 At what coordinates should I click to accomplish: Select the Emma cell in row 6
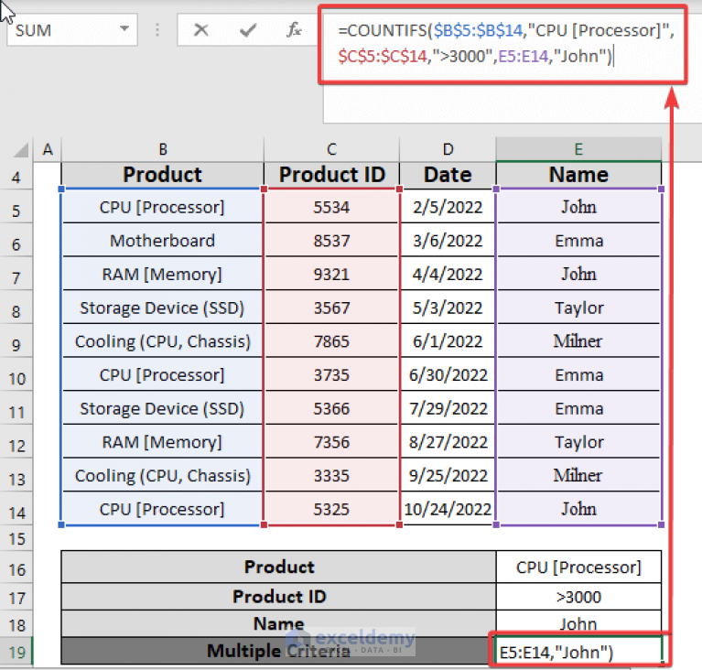578,241
